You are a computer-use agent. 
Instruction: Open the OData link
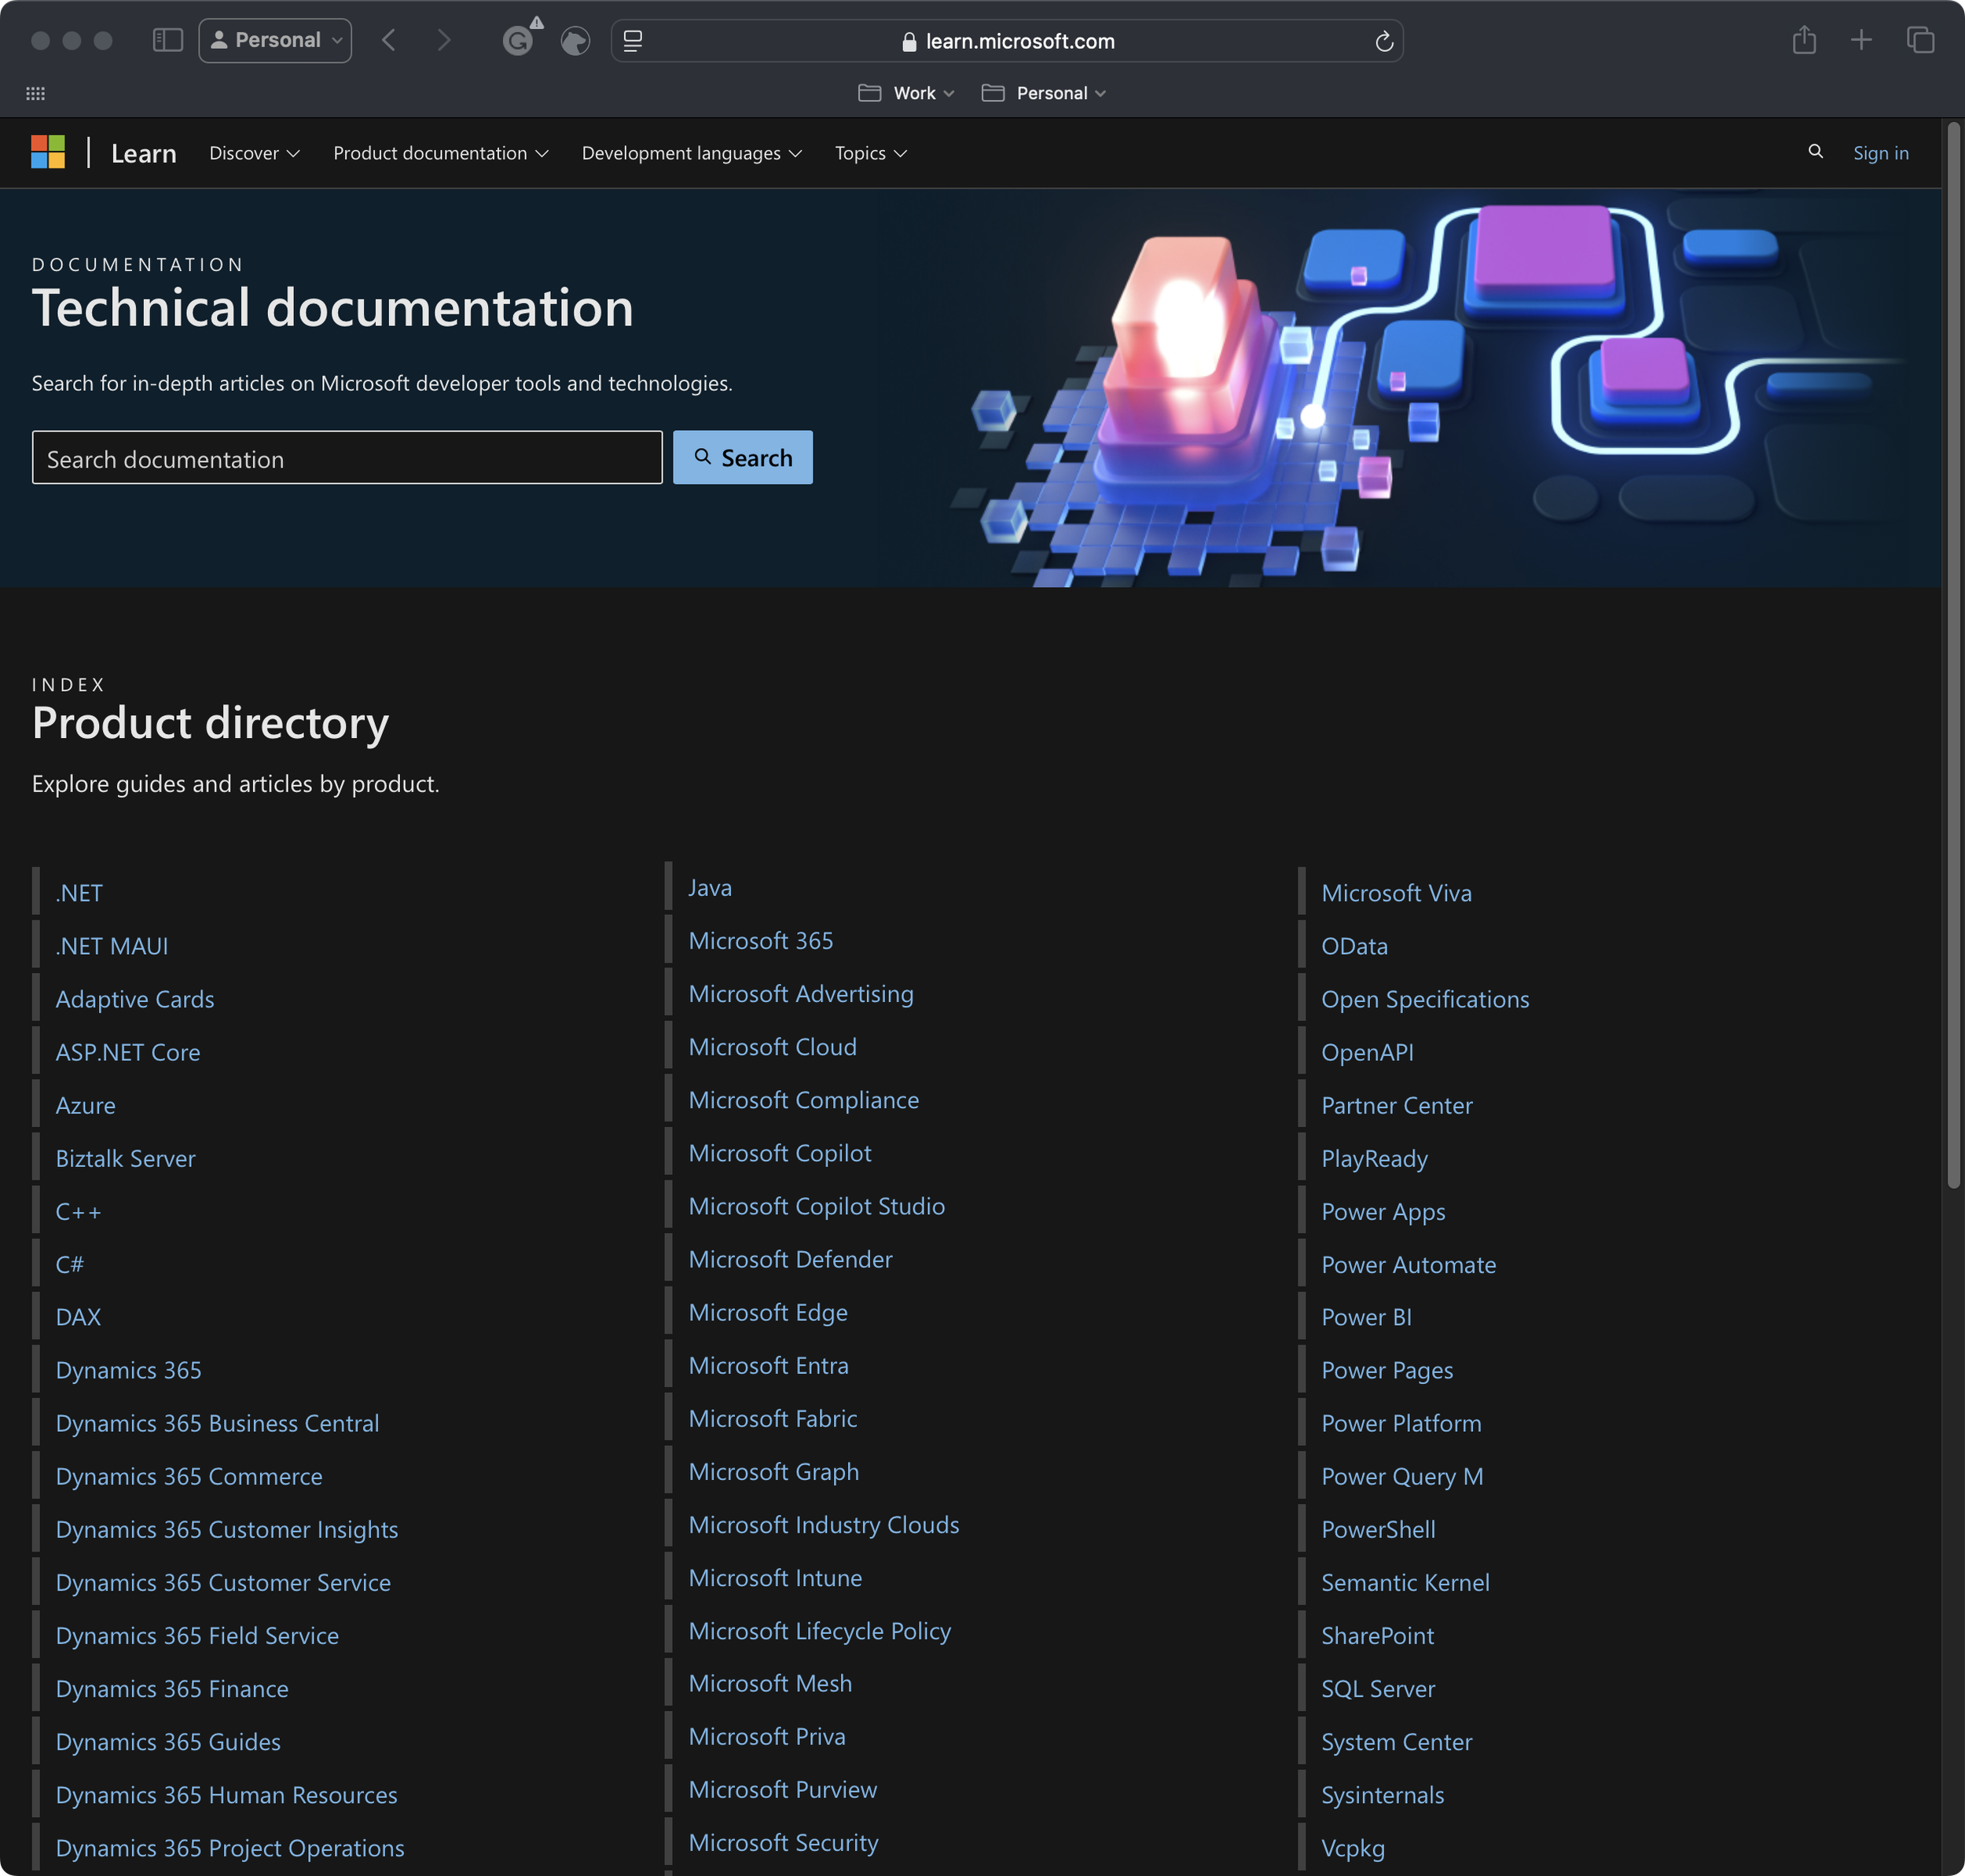tap(1354, 946)
